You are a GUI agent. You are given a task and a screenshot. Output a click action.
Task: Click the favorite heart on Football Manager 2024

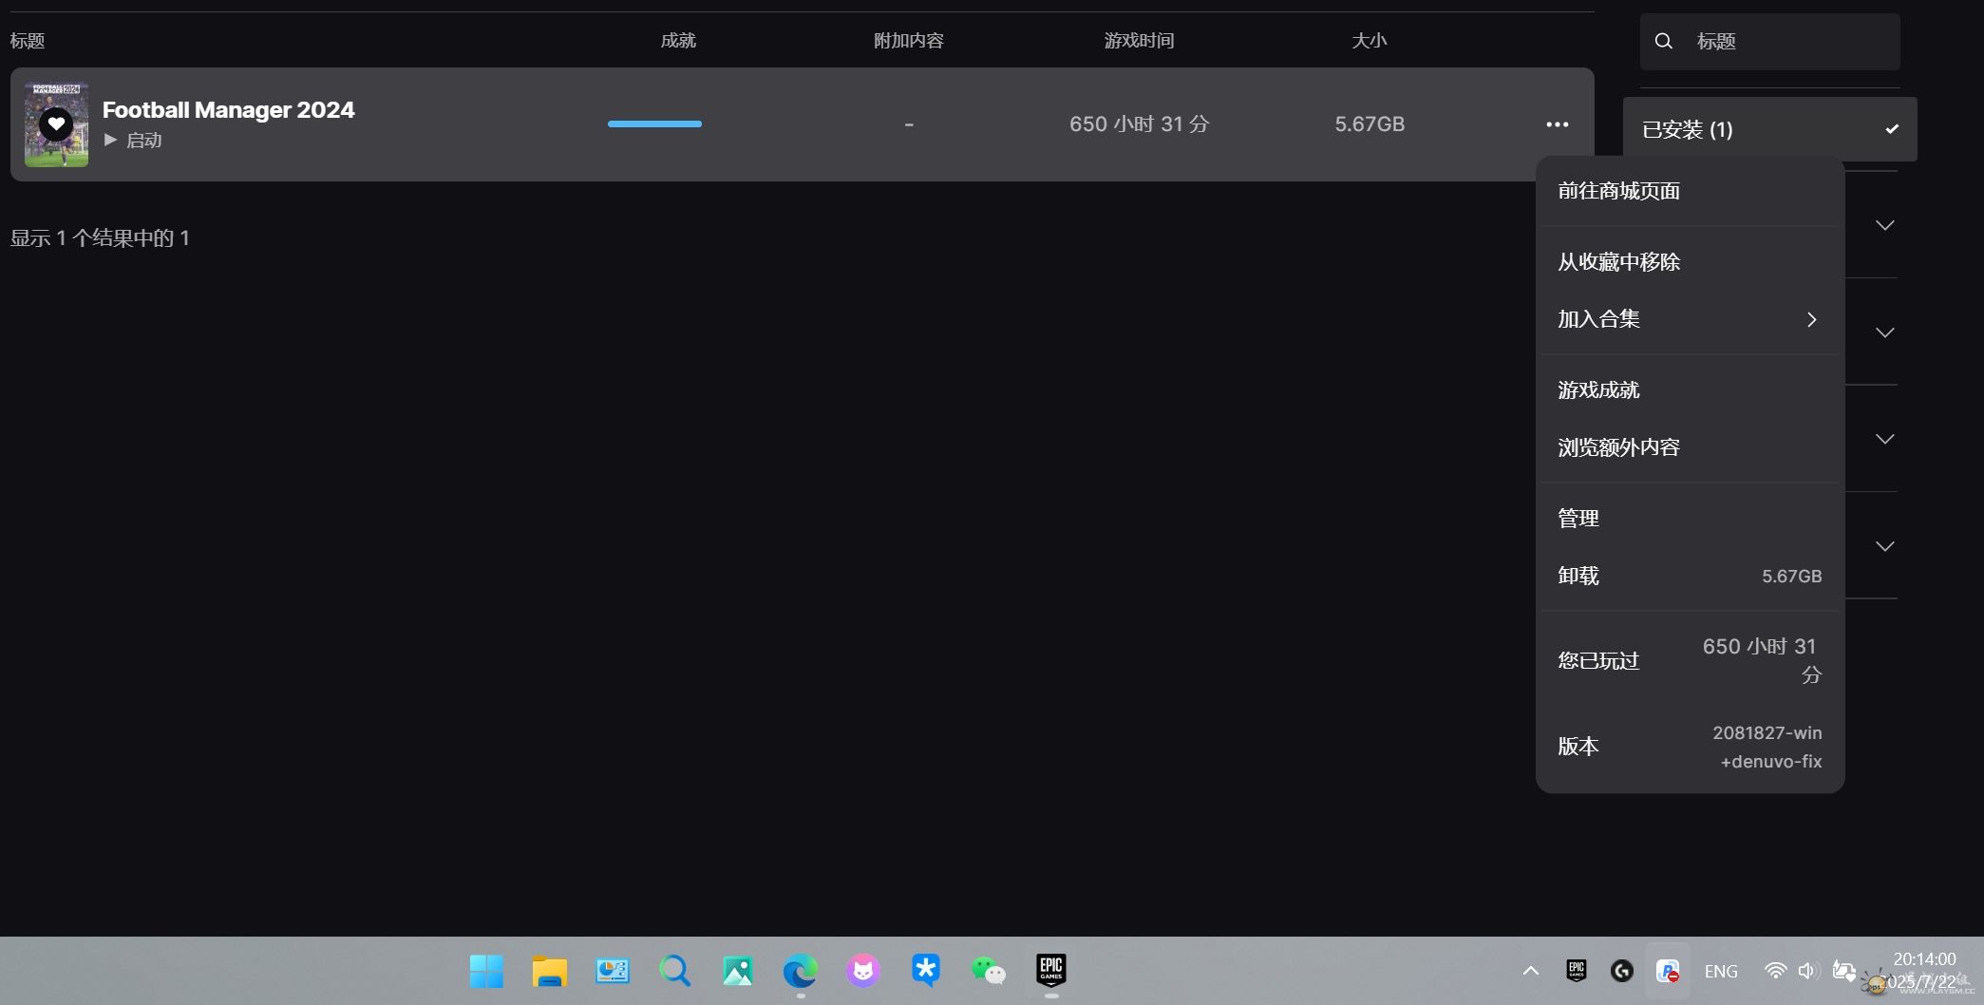coord(56,124)
